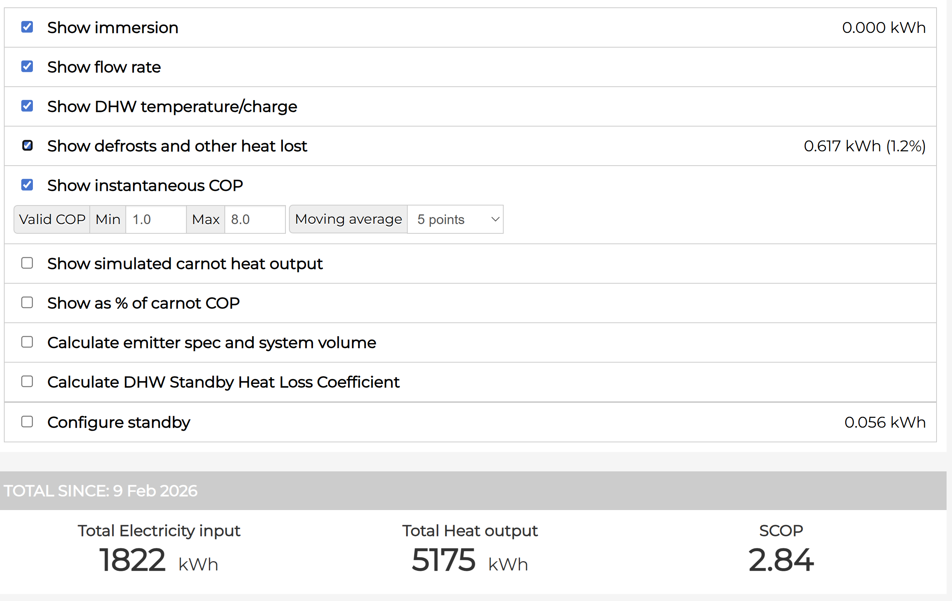Open the Moving average 5 points dropdown

pyautogui.click(x=455, y=219)
